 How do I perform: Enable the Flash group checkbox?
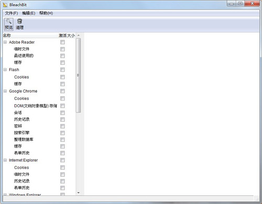click(x=62, y=70)
